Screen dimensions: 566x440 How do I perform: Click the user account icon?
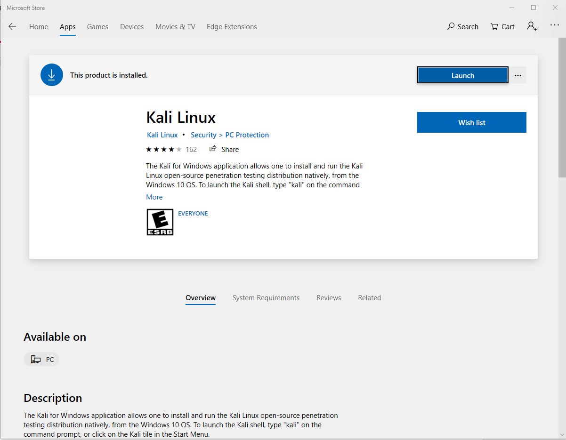532,27
